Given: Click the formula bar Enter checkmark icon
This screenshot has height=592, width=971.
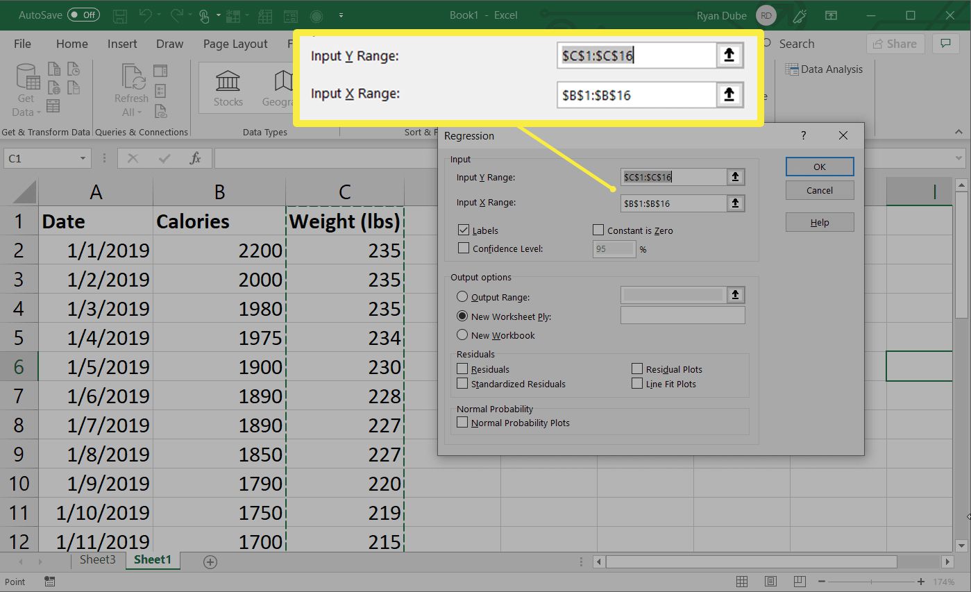Looking at the screenshot, I should point(164,158).
